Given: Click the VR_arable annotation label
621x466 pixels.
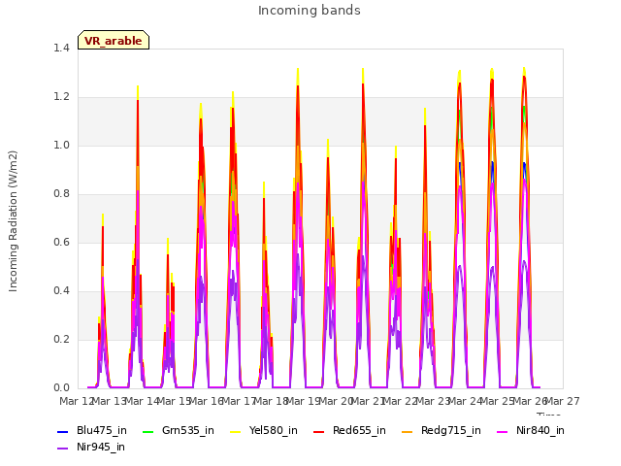Looking at the screenshot, I should (x=114, y=41).
